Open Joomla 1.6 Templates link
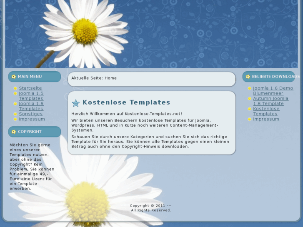This screenshot has height=227, width=303. coord(31,106)
